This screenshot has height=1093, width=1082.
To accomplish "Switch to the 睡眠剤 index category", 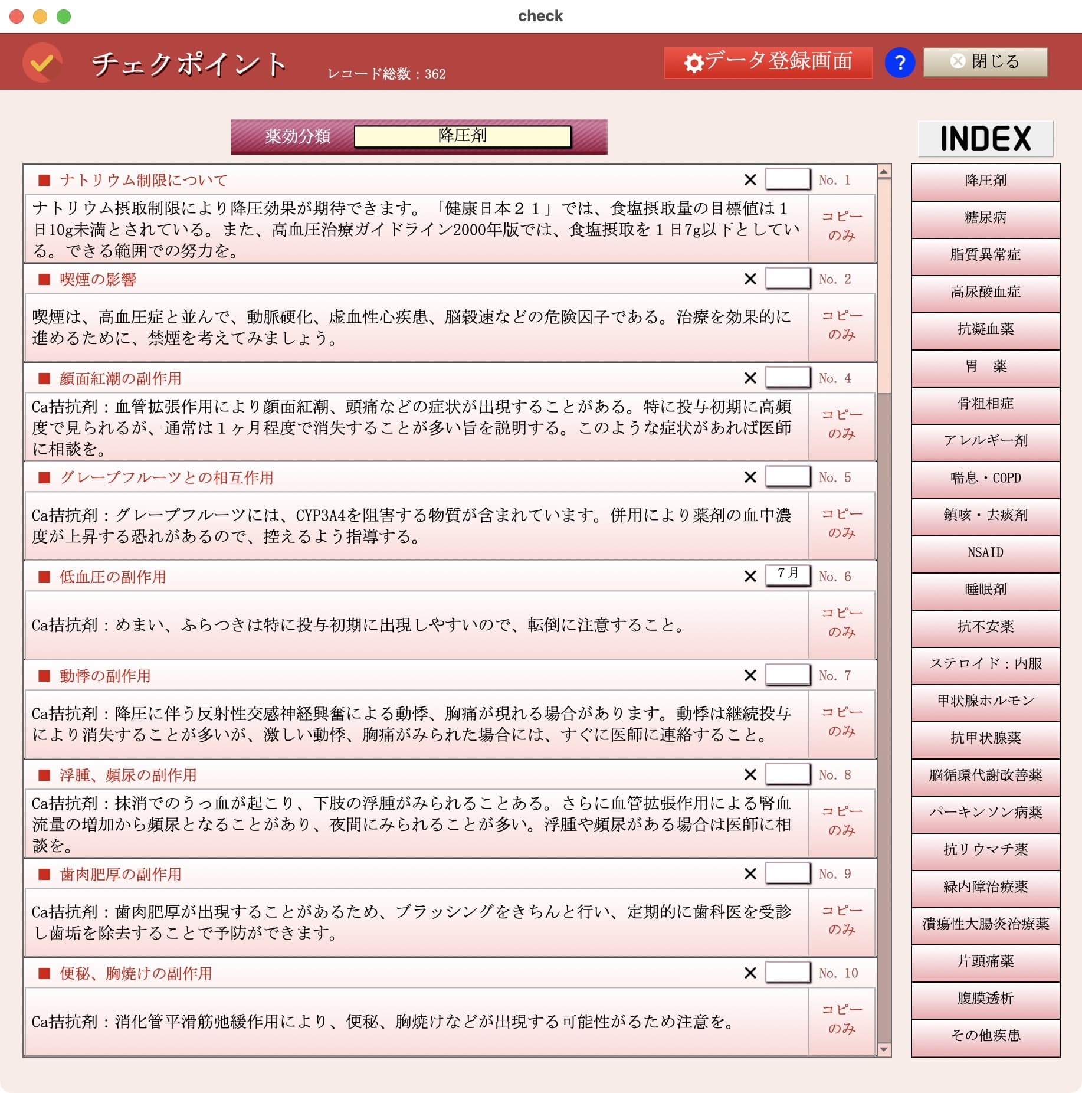I will [985, 590].
